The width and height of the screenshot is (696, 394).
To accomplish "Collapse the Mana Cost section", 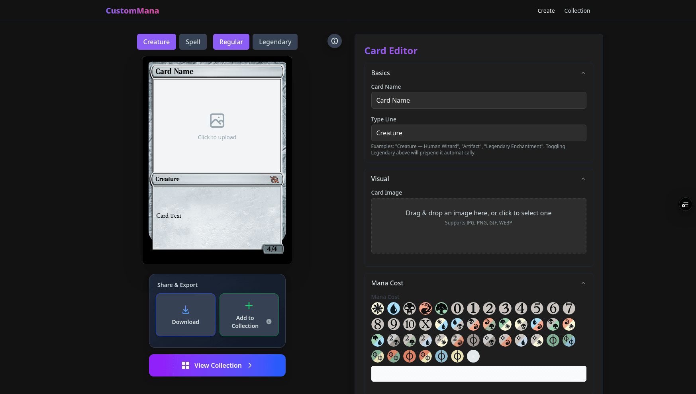I will [x=583, y=283].
